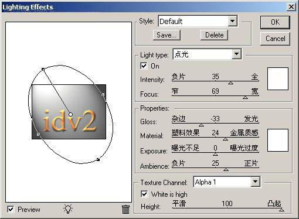Click the top-left ellipse handle of the light
The width and height of the screenshot is (299, 219).
(43, 69)
